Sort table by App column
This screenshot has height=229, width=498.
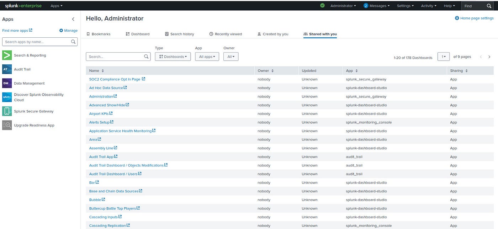(351, 71)
